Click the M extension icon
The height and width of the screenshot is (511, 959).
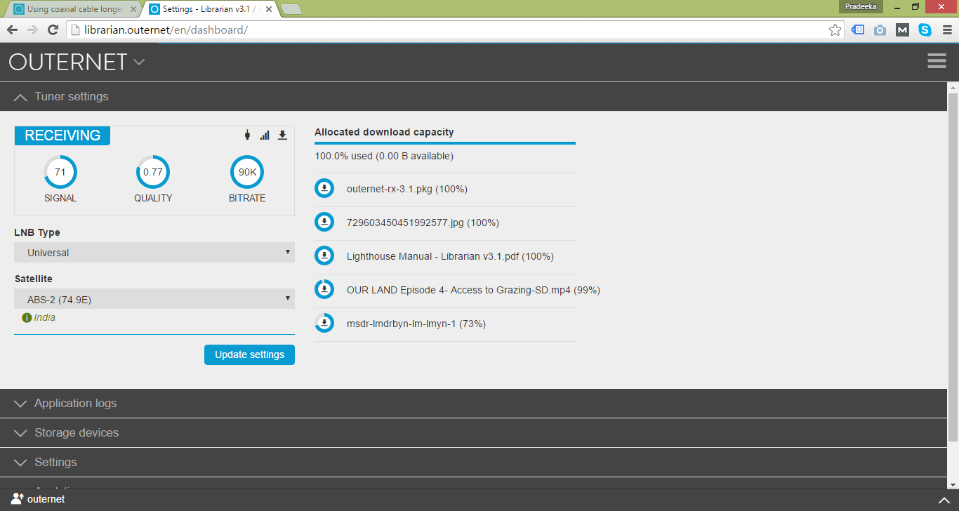[902, 29]
